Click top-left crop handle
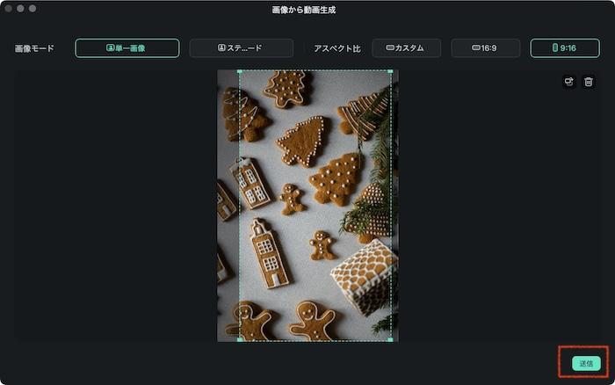Screen dimensions: 615x385 point(240,71)
